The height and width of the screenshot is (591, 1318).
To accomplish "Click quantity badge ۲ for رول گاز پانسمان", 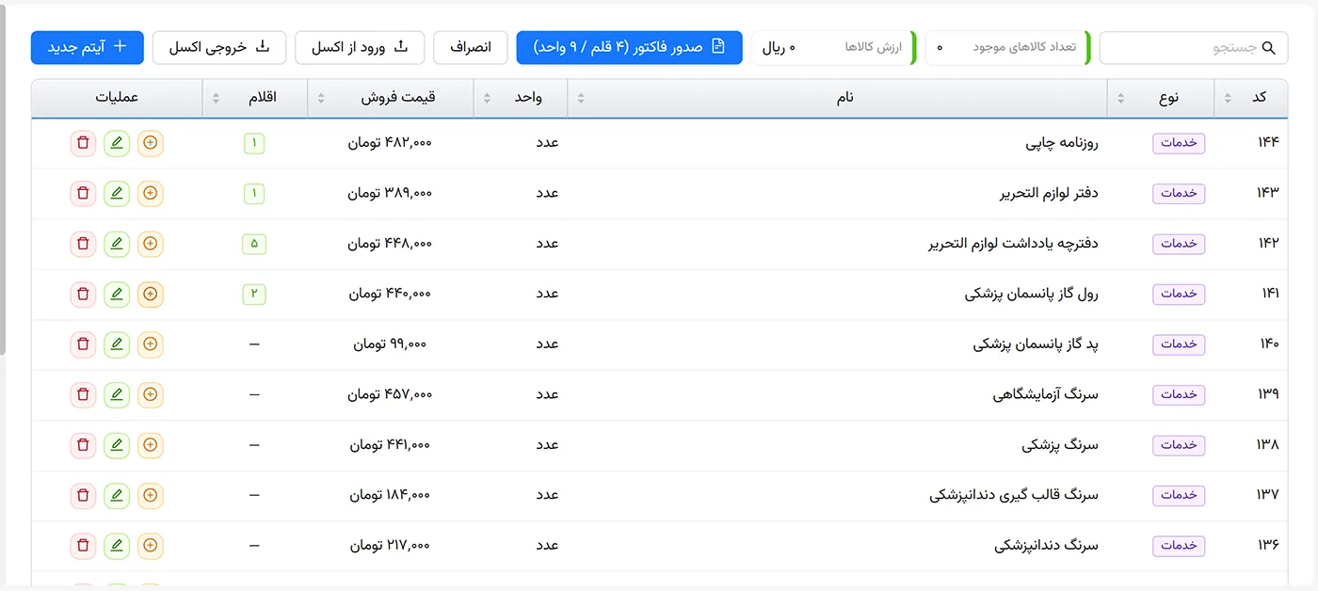I will point(254,295).
